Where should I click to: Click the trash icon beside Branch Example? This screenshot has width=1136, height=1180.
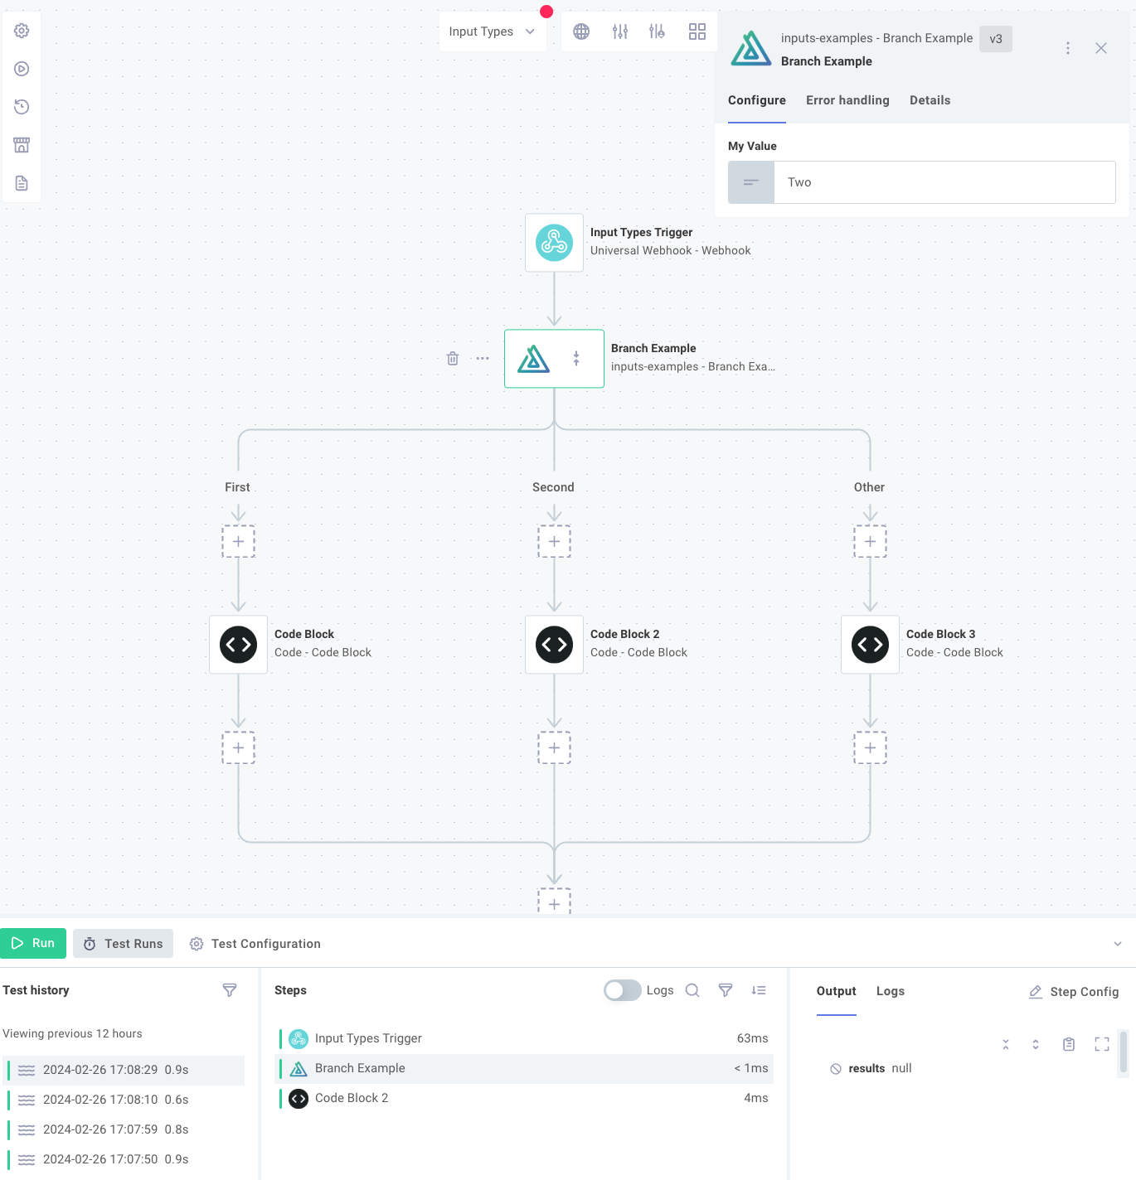tap(453, 359)
